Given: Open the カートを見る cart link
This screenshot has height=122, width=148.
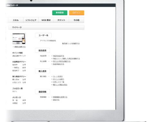Looking at the screenshot, I should pos(58,76).
